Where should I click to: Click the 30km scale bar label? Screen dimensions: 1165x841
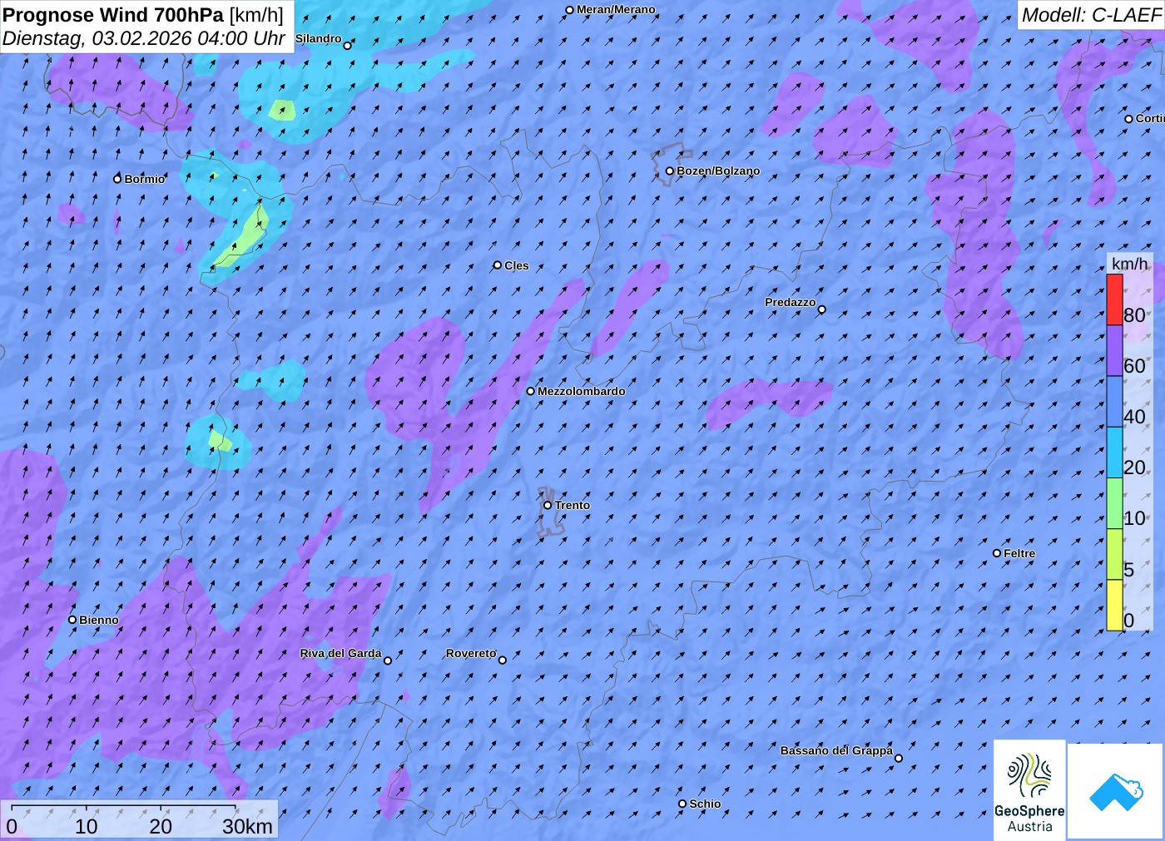click(247, 827)
